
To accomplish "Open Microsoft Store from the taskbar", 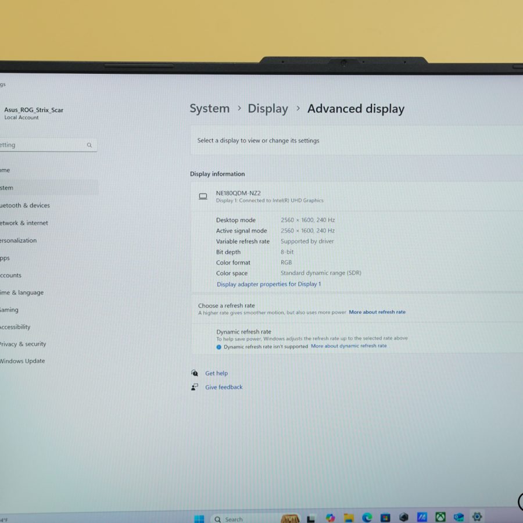I will pyautogui.click(x=385, y=517).
